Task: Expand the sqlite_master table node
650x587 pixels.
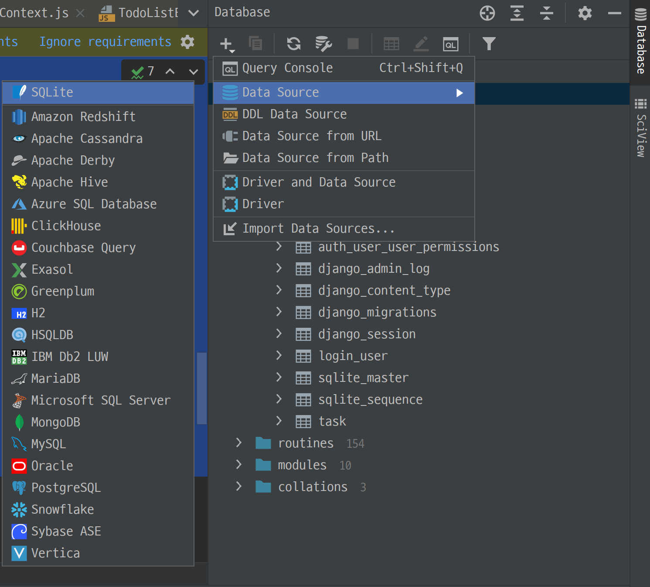Action: tap(279, 378)
